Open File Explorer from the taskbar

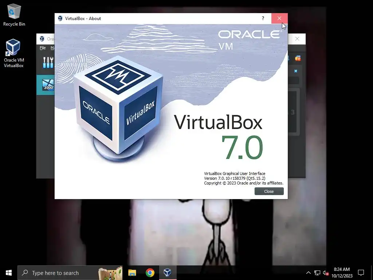132,273
